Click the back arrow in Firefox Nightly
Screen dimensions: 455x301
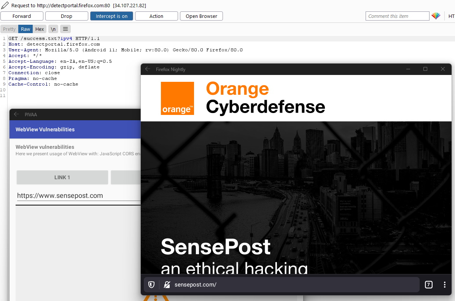(x=148, y=69)
